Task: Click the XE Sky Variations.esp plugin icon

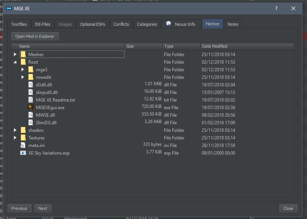Action: (x=23, y=153)
